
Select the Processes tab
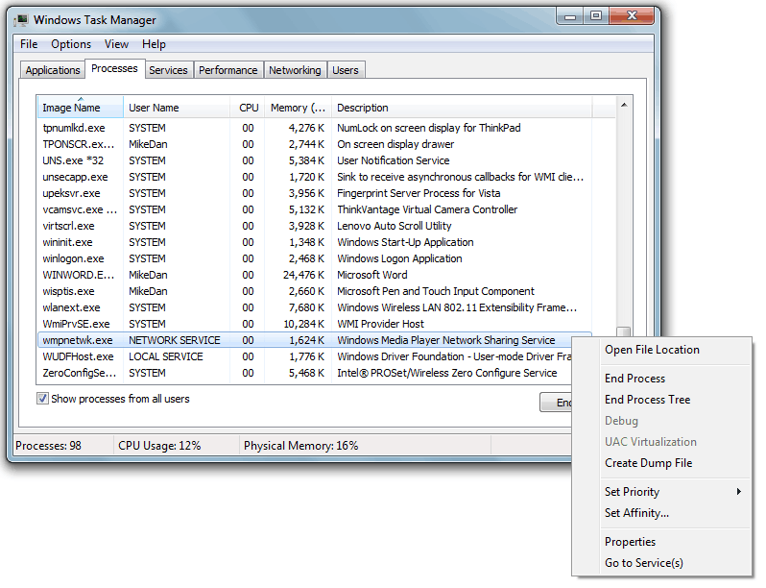coord(114,68)
